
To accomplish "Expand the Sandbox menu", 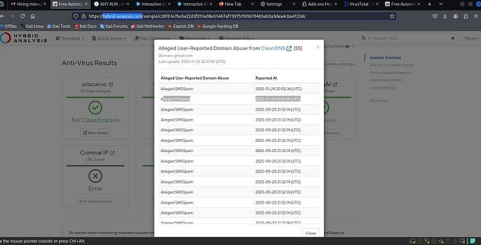I will (x=70, y=38).
